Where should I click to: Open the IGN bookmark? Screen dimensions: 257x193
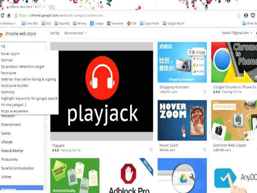point(132,23)
